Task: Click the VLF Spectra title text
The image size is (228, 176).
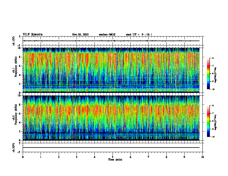Action: click(x=33, y=35)
